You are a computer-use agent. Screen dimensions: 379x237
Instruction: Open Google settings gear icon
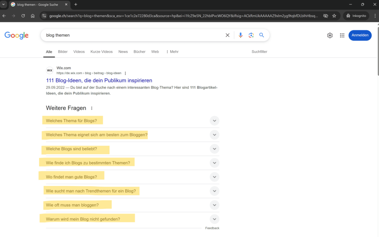(330, 35)
